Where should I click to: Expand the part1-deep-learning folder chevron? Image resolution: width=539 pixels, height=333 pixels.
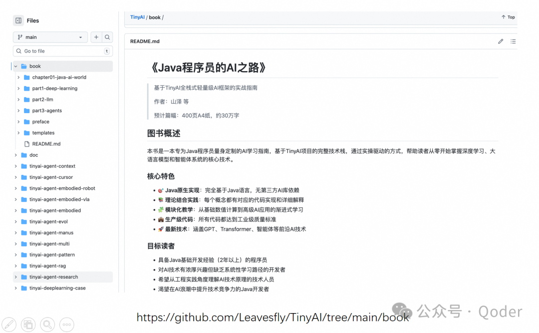click(18, 88)
